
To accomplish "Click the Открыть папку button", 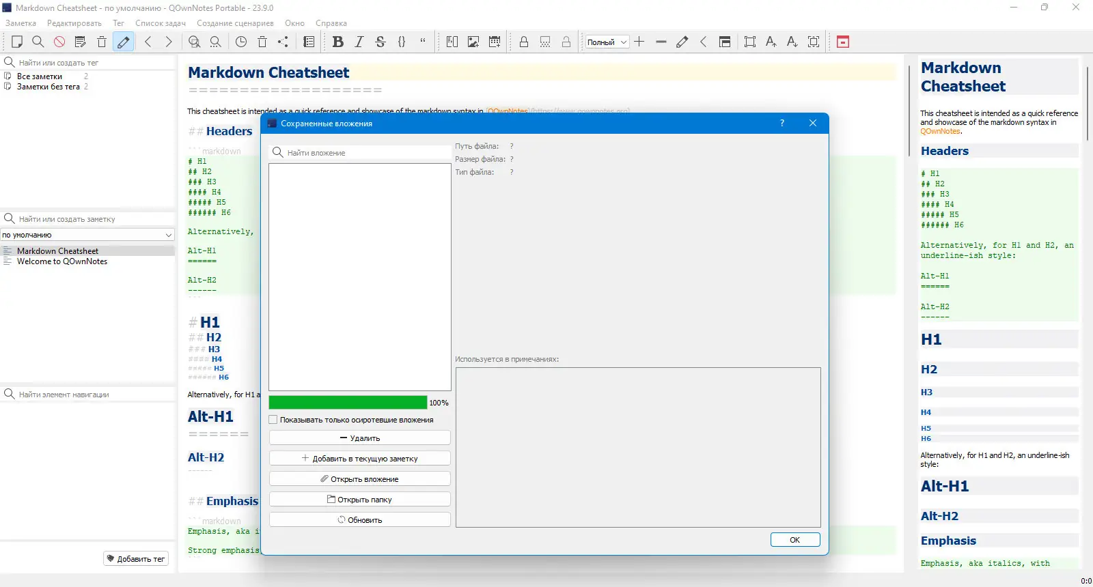I will [x=360, y=500].
